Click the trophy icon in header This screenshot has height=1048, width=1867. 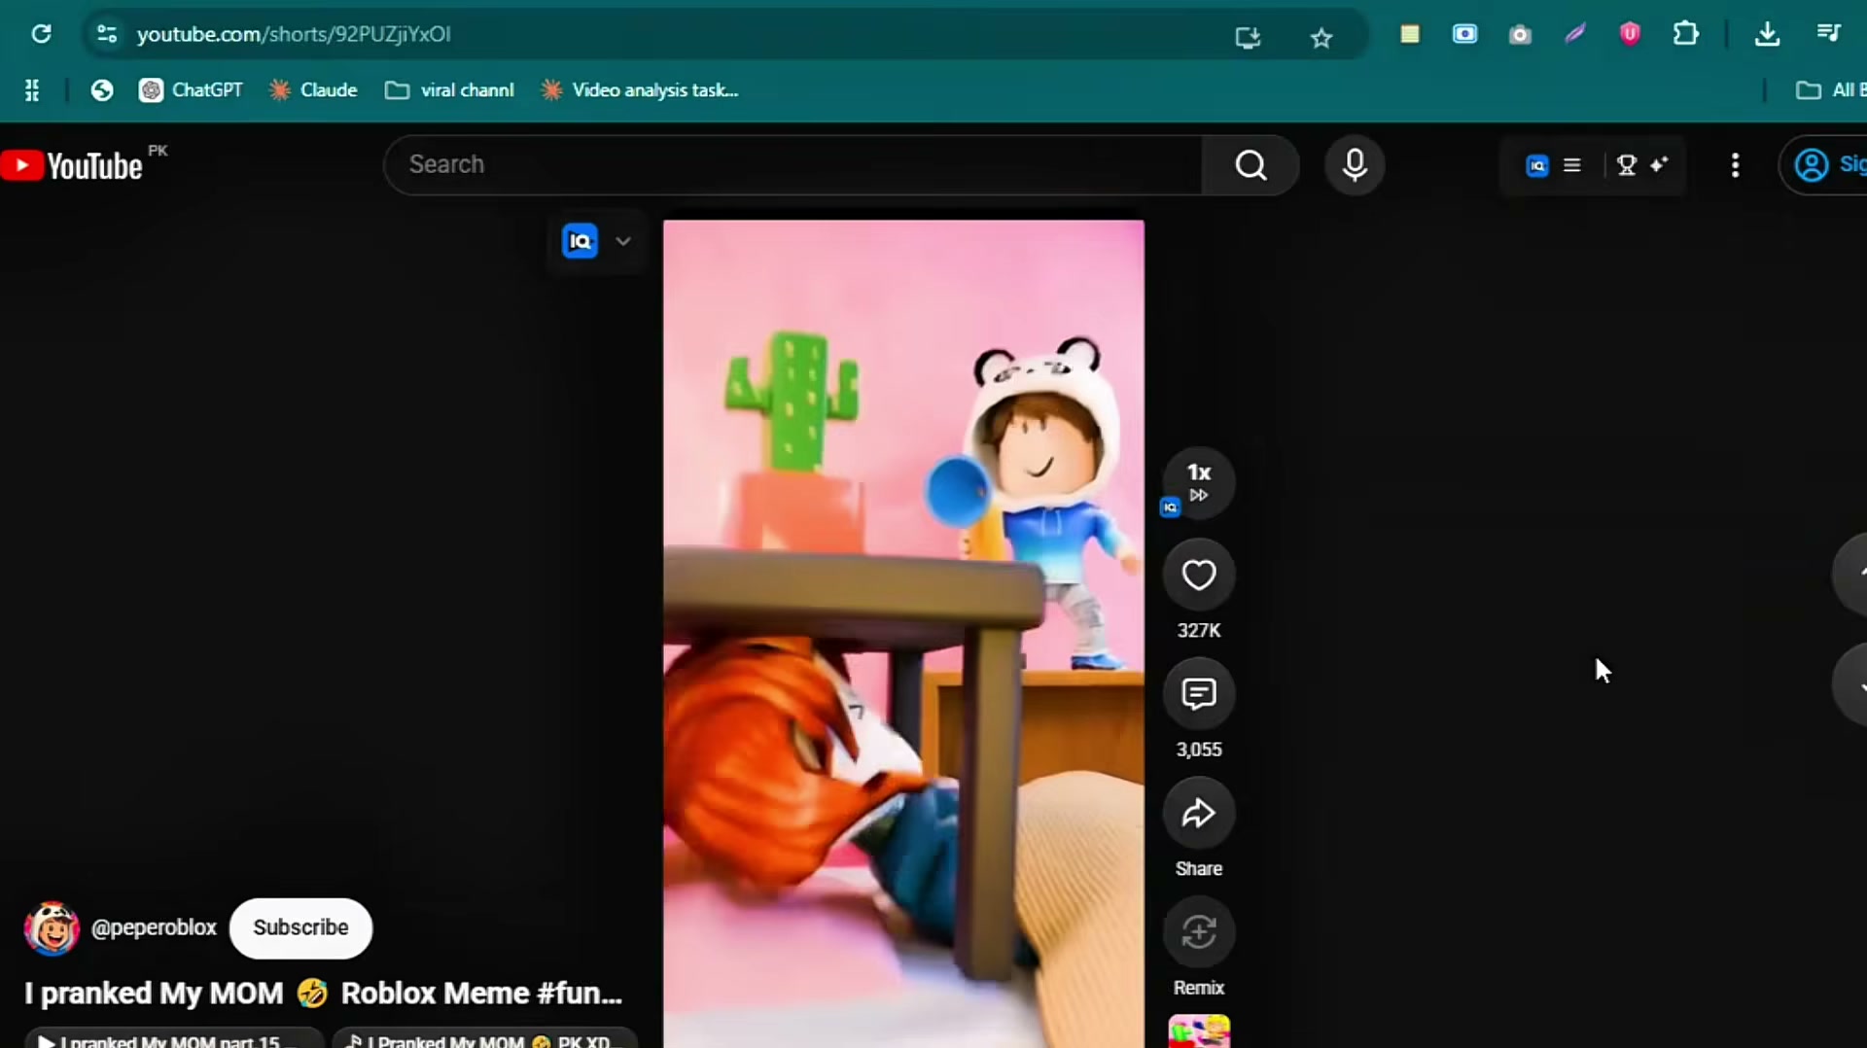[x=1627, y=165]
